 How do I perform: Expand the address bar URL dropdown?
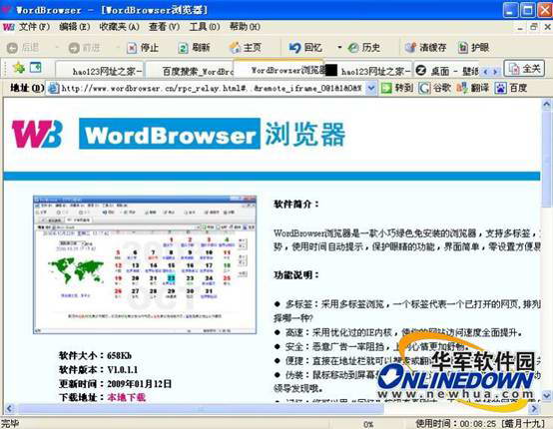coord(371,88)
